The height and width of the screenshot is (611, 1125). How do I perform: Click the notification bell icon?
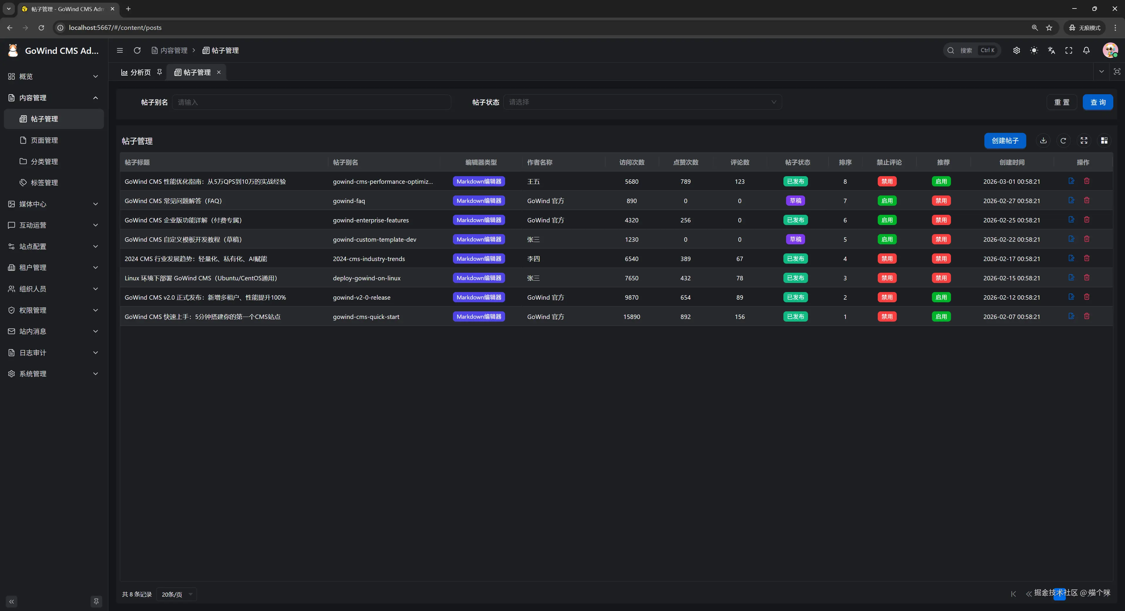pyautogui.click(x=1086, y=51)
